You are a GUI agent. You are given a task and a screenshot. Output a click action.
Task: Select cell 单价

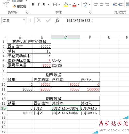[x=20, y=51]
